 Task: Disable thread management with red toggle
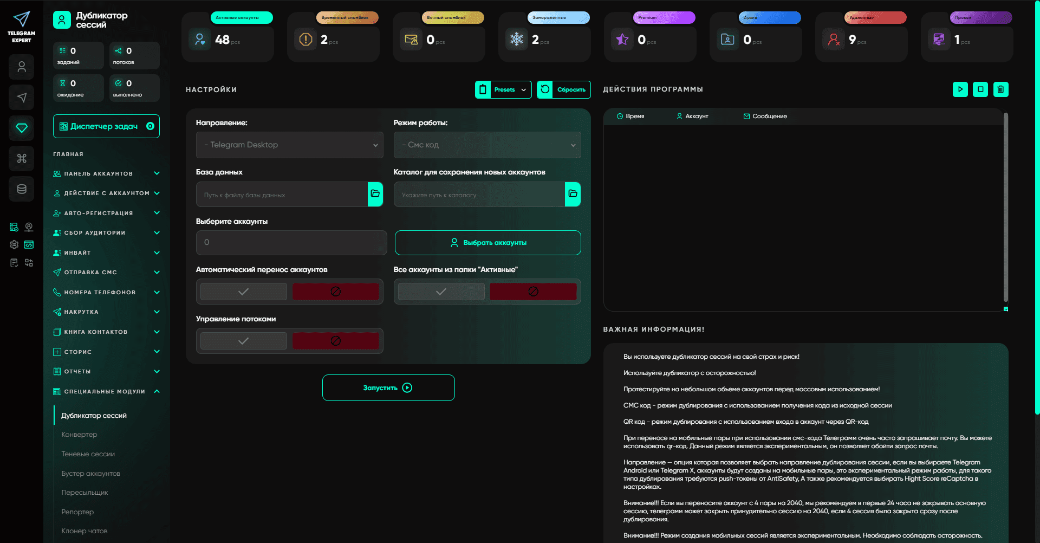[x=335, y=341]
